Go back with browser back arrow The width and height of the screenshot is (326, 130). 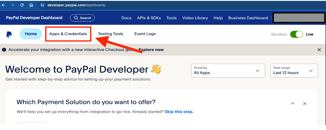click(x=3, y=5)
